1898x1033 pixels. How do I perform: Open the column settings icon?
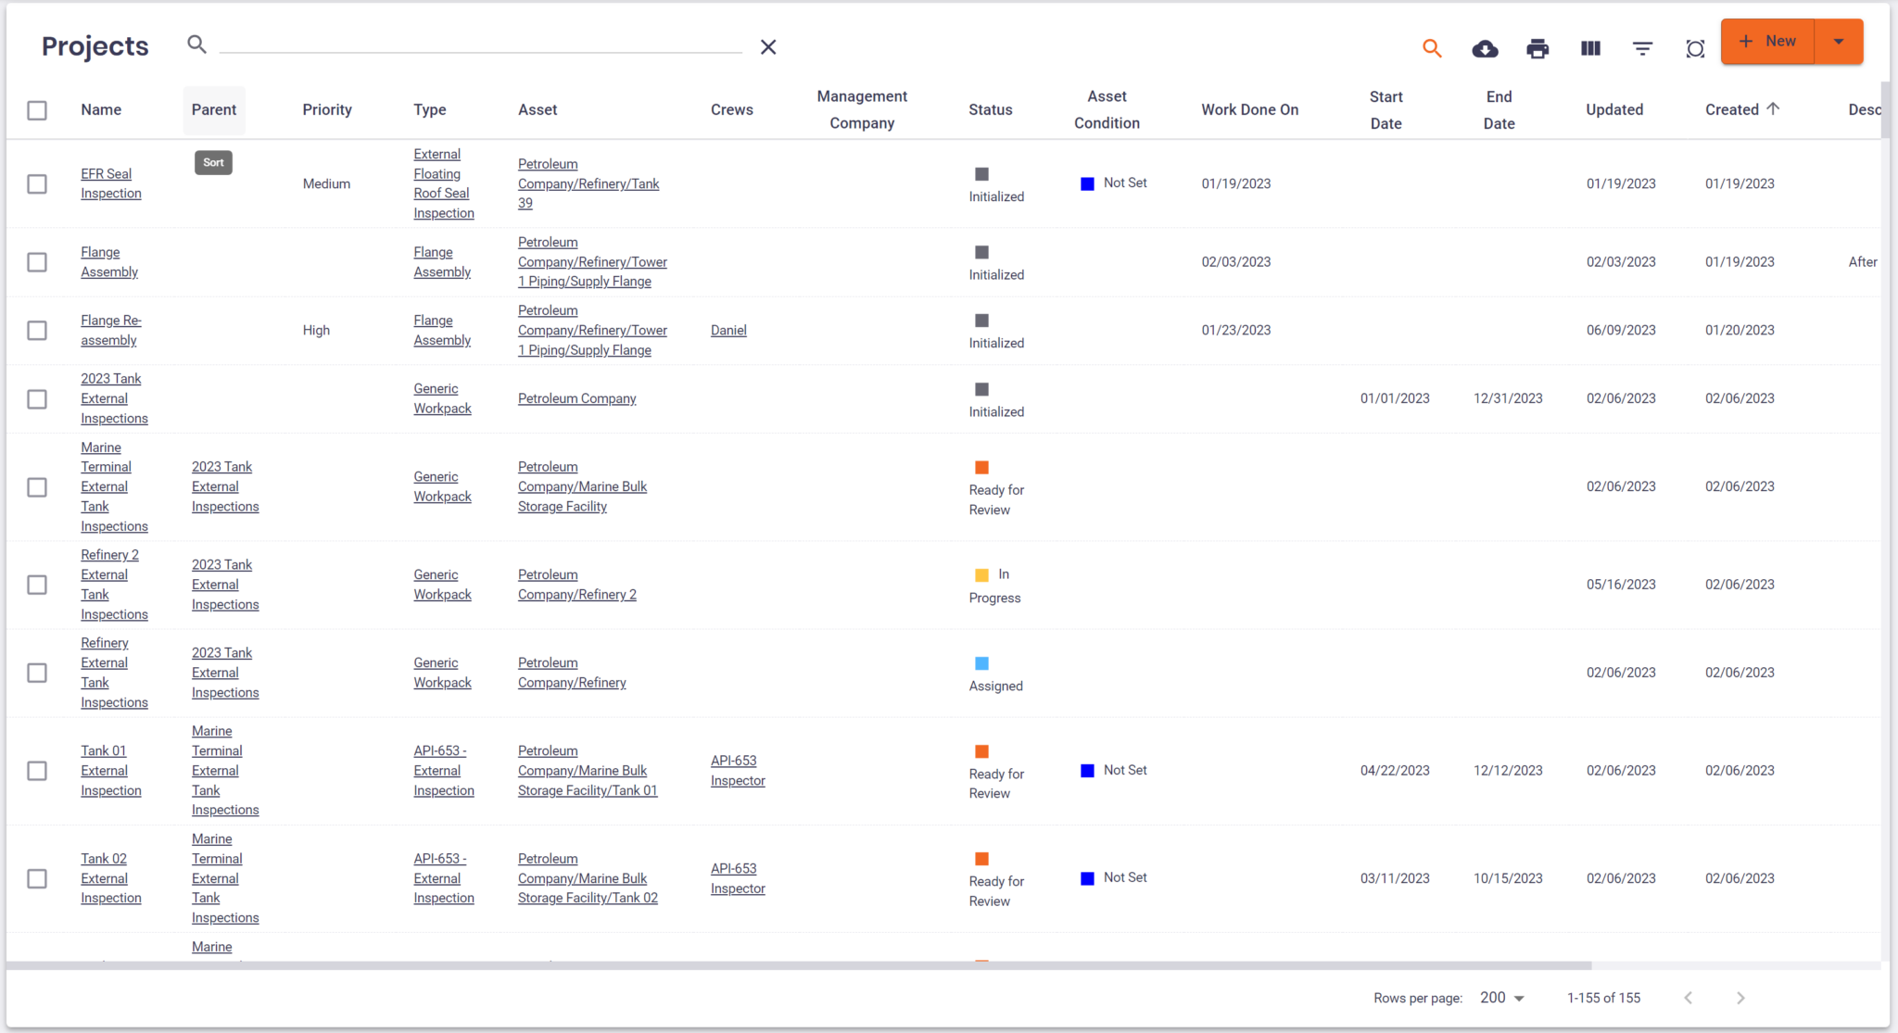(x=1589, y=48)
